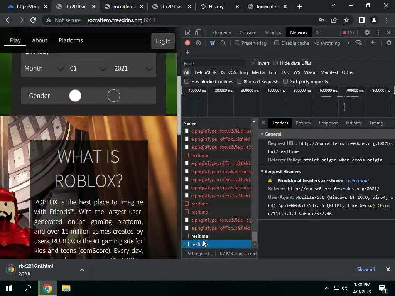Open the browser side panel
Image resolution: width=395 pixels, height=296 pixels.
pos(362,20)
